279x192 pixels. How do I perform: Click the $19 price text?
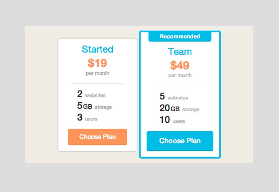tap(97, 63)
